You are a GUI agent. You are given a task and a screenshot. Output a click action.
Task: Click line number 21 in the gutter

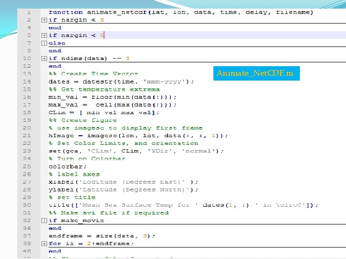point(27,136)
